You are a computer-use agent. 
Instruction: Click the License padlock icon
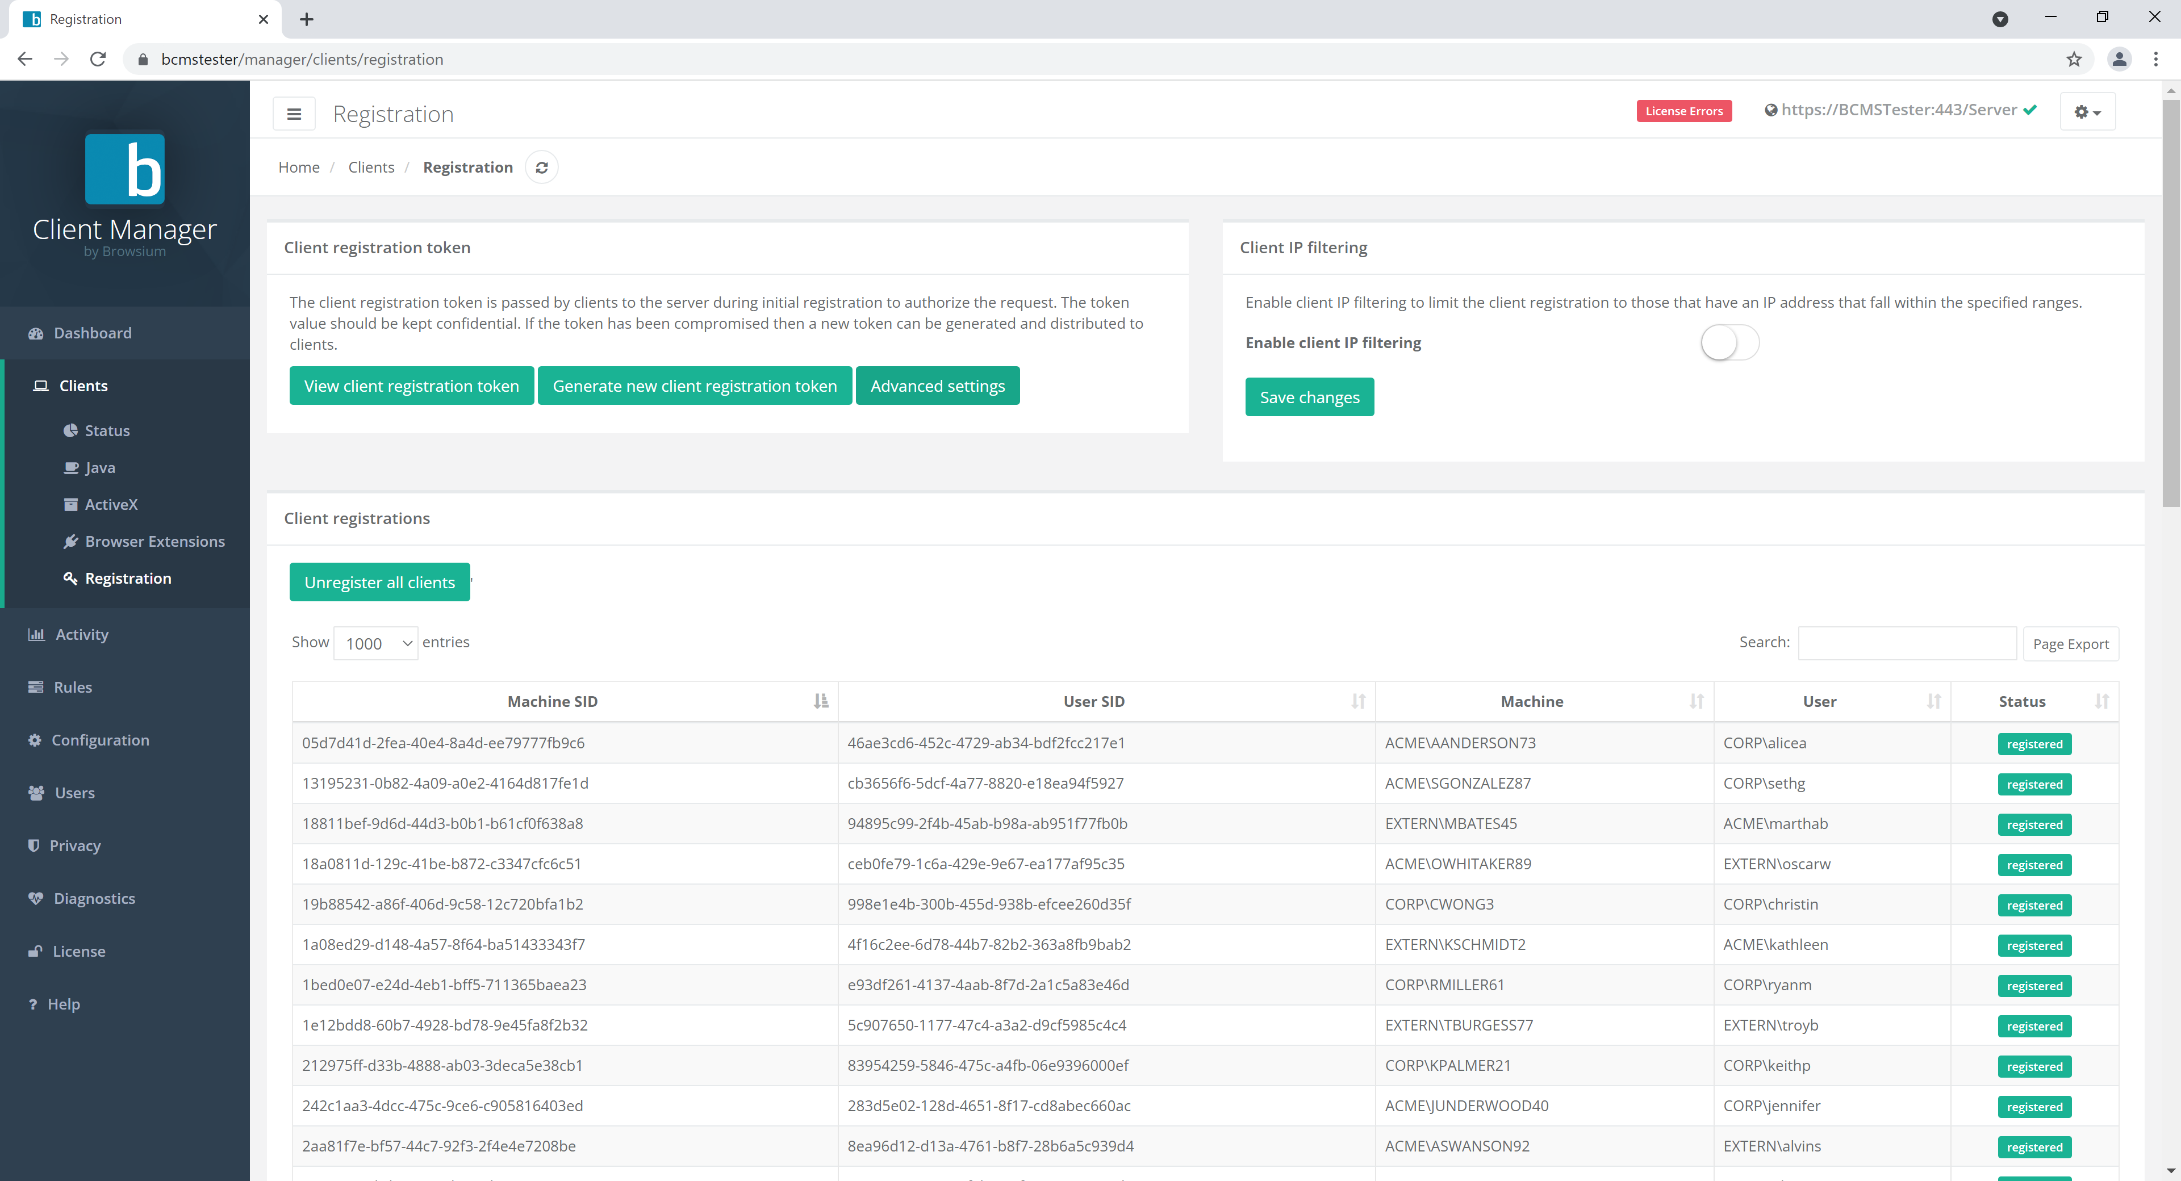tap(35, 950)
